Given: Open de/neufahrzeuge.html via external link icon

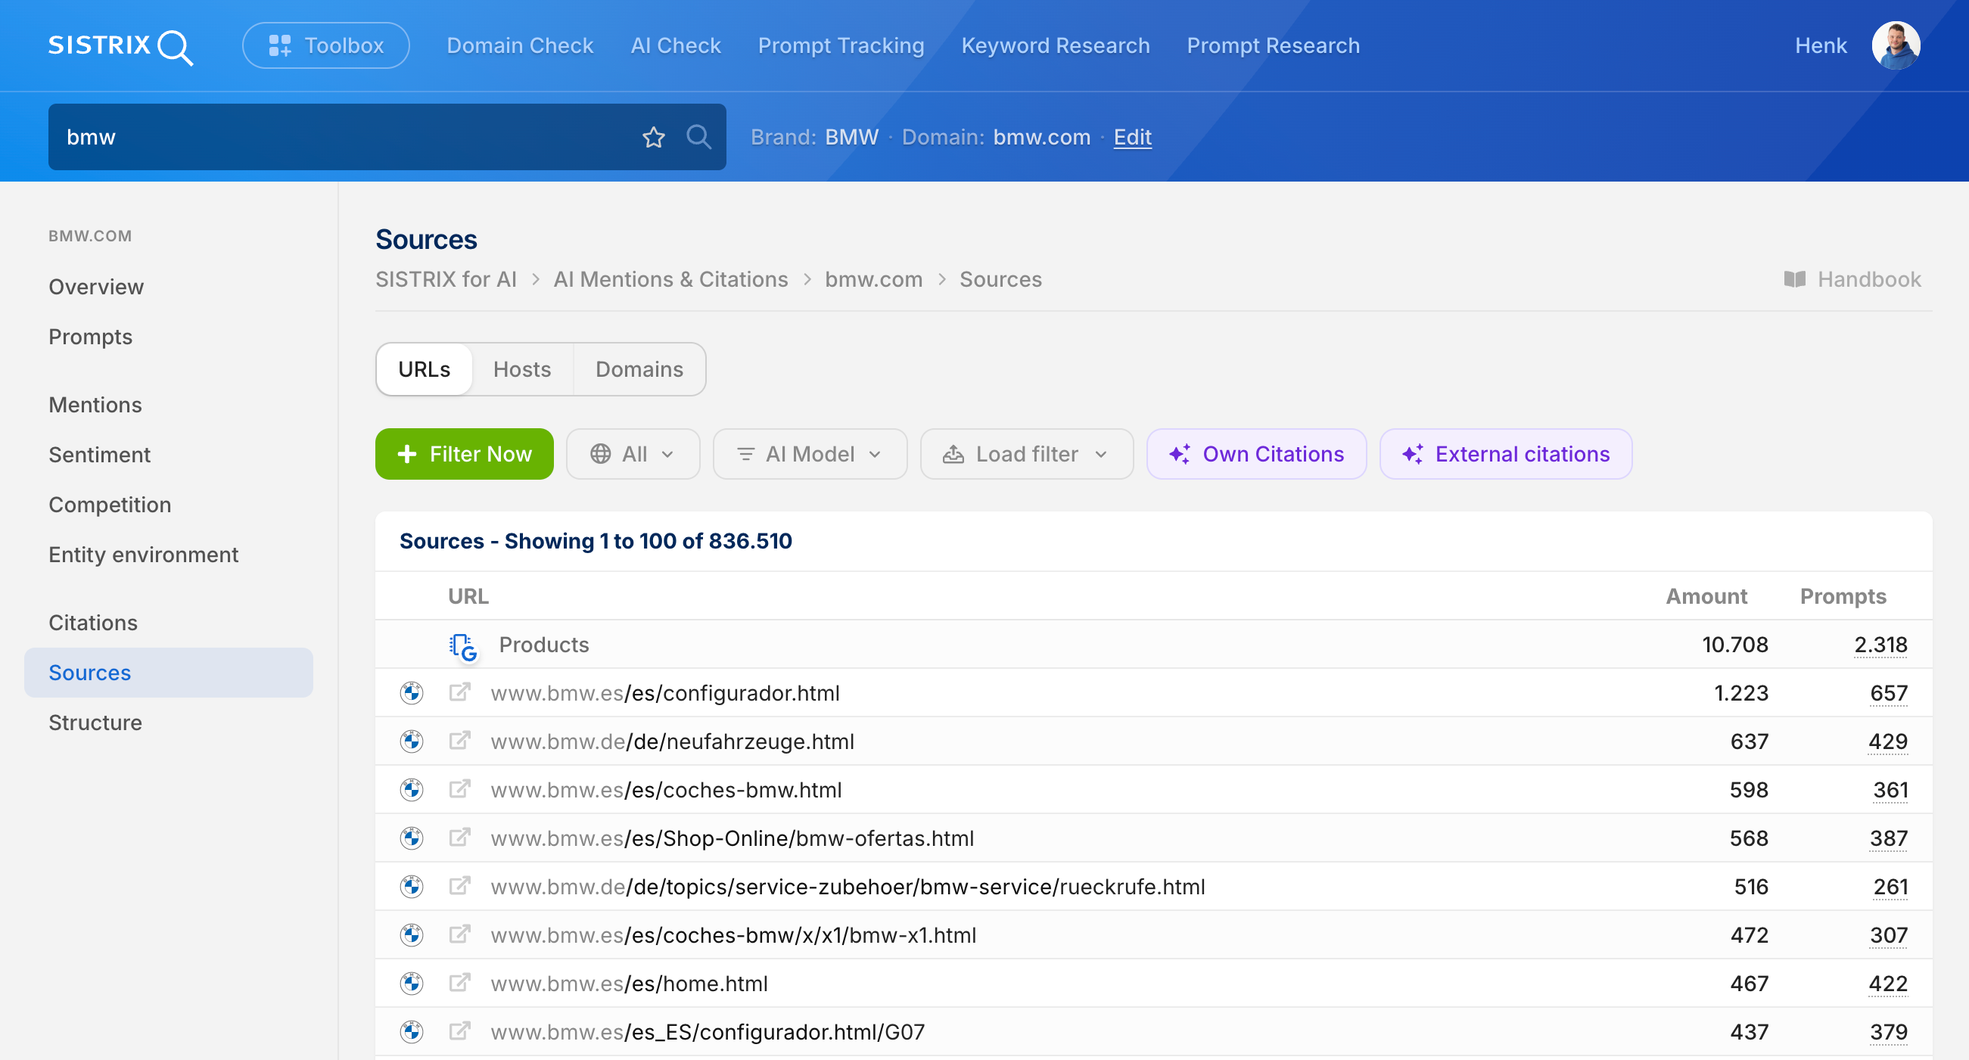Looking at the screenshot, I should (x=459, y=740).
